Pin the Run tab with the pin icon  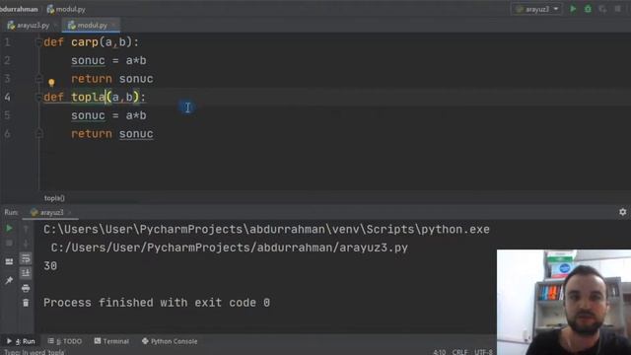9,280
